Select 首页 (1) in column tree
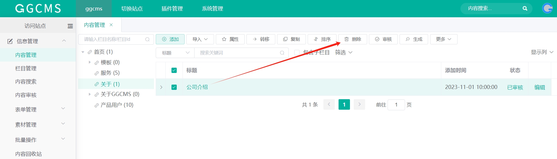This screenshot has width=557, height=159. pos(103,52)
